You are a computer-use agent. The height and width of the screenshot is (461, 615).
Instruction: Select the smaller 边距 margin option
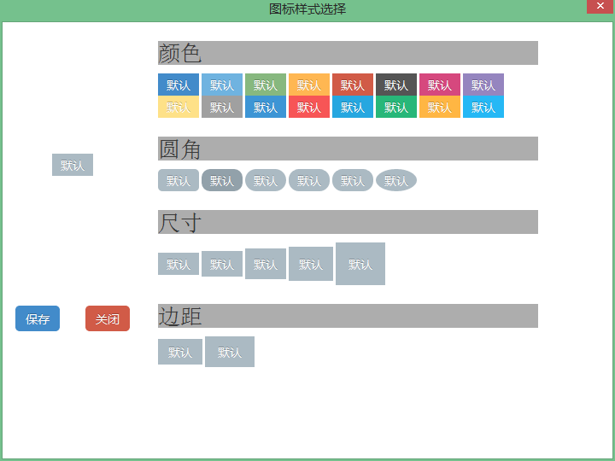coord(180,352)
